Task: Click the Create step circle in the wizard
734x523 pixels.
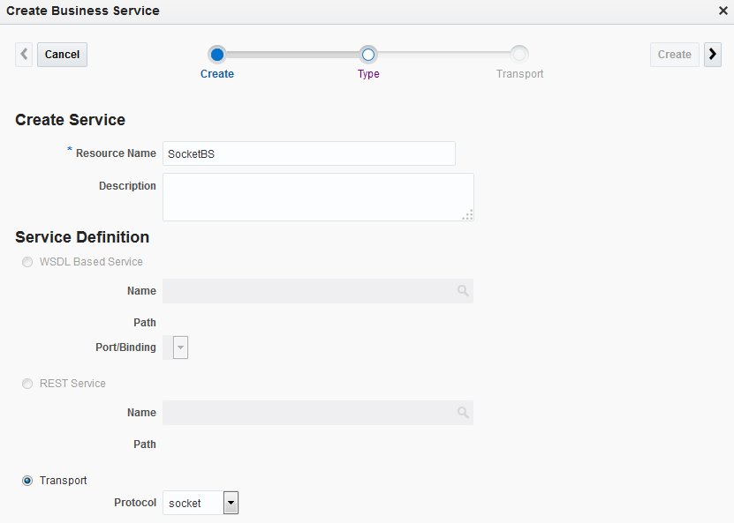Action: pyautogui.click(x=217, y=55)
